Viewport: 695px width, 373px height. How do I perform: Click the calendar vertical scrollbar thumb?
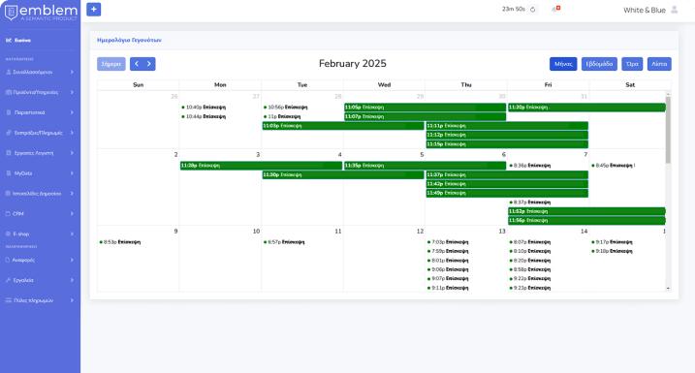668,130
